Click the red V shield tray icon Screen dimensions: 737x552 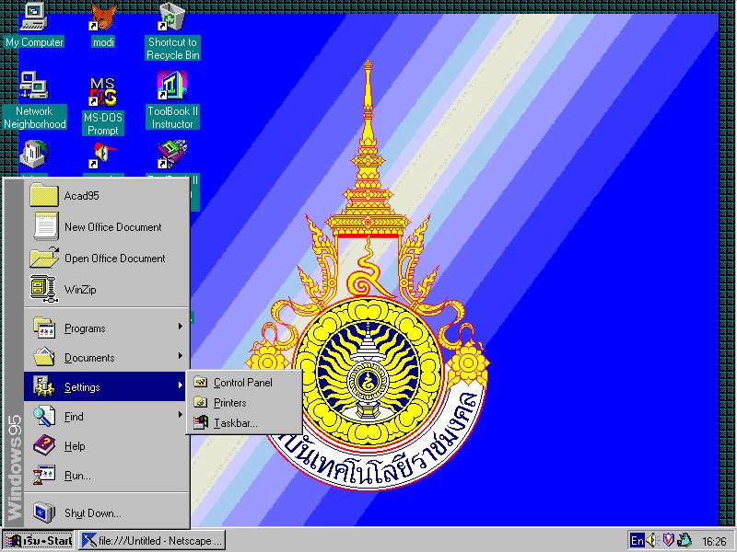click(x=668, y=540)
